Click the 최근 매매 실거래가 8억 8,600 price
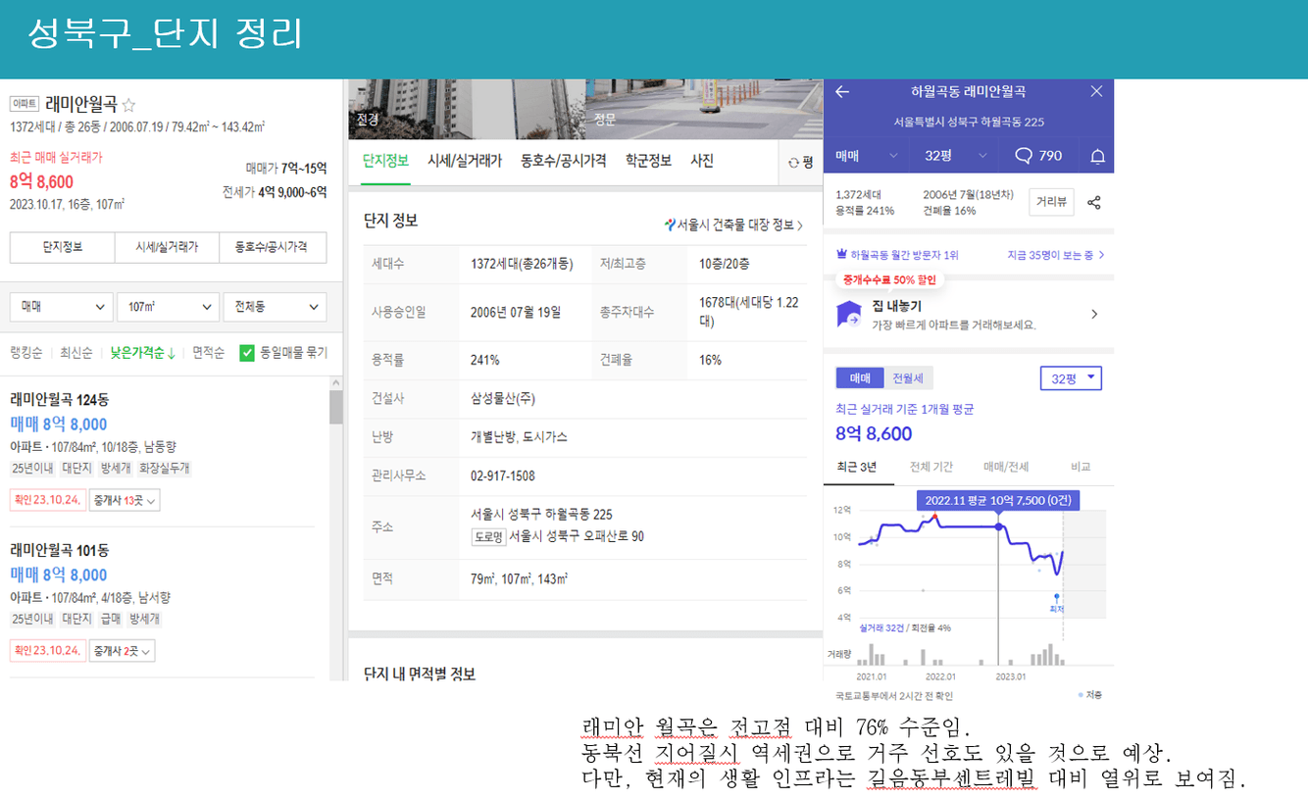This screenshot has height=800, width=1308. pyautogui.click(x=42, y=181)
